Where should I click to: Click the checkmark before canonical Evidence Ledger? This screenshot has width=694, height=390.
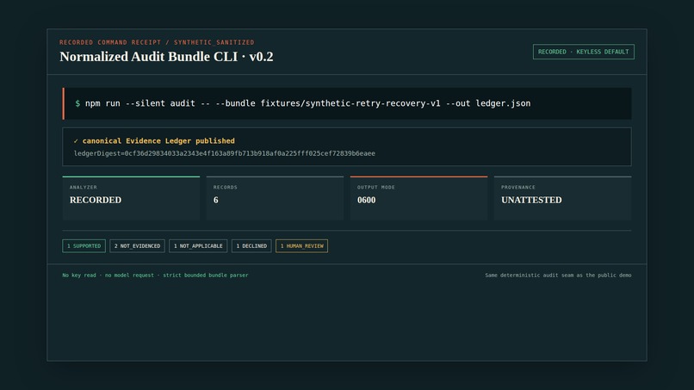[x=76, y=141]
